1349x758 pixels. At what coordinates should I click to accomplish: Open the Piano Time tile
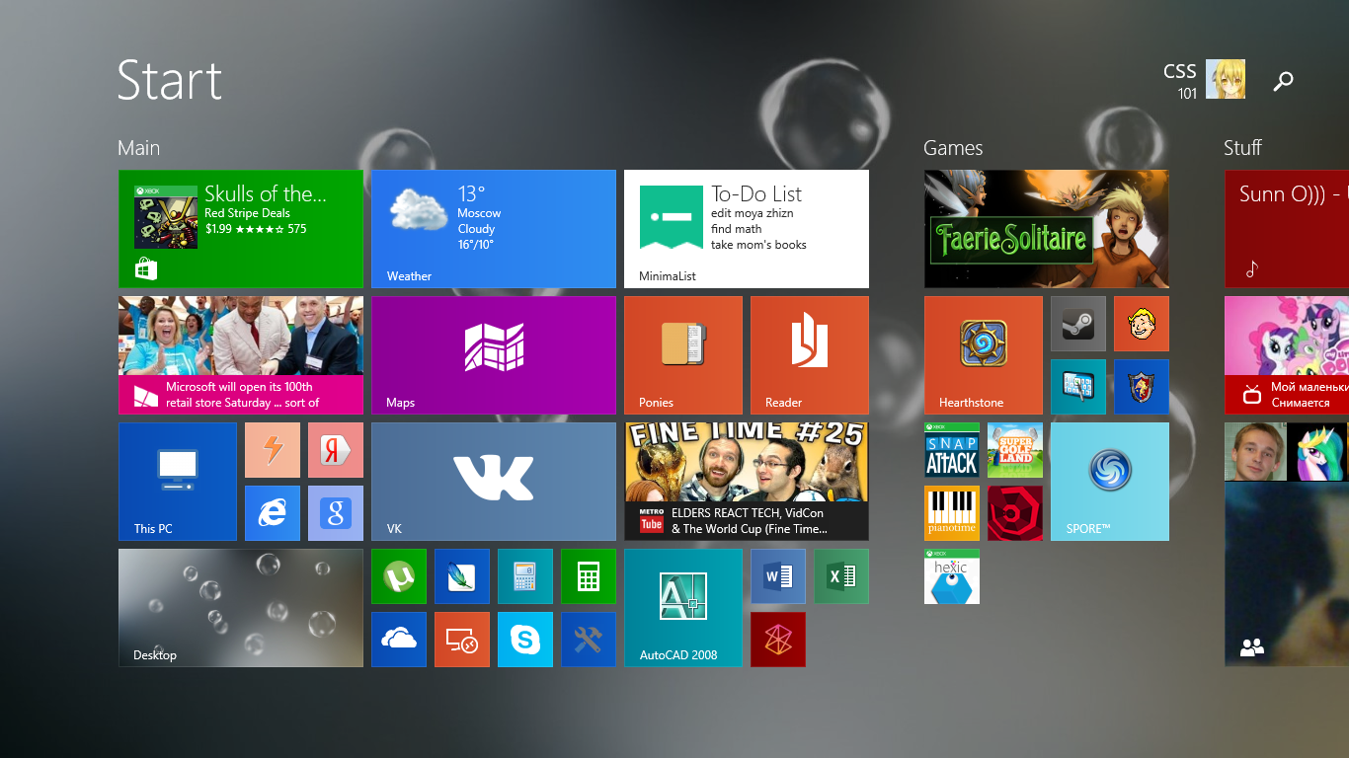pos(952,513)
